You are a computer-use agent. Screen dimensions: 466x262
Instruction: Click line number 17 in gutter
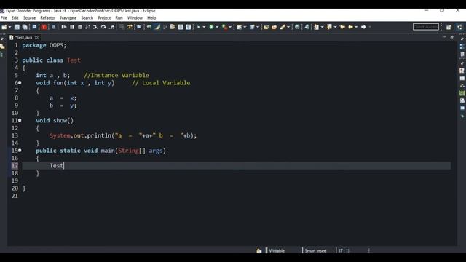tap(15, 165)
